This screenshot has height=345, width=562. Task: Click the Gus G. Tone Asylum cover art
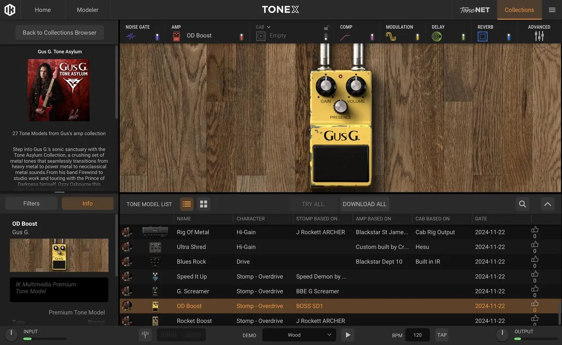pos(59,90)
